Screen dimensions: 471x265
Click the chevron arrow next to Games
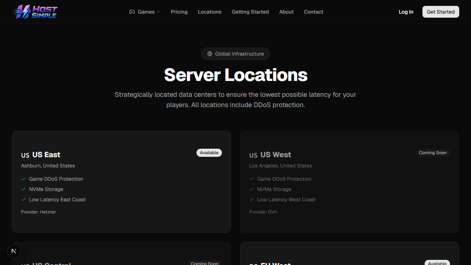pyautogui.click(x=158, y=12)
